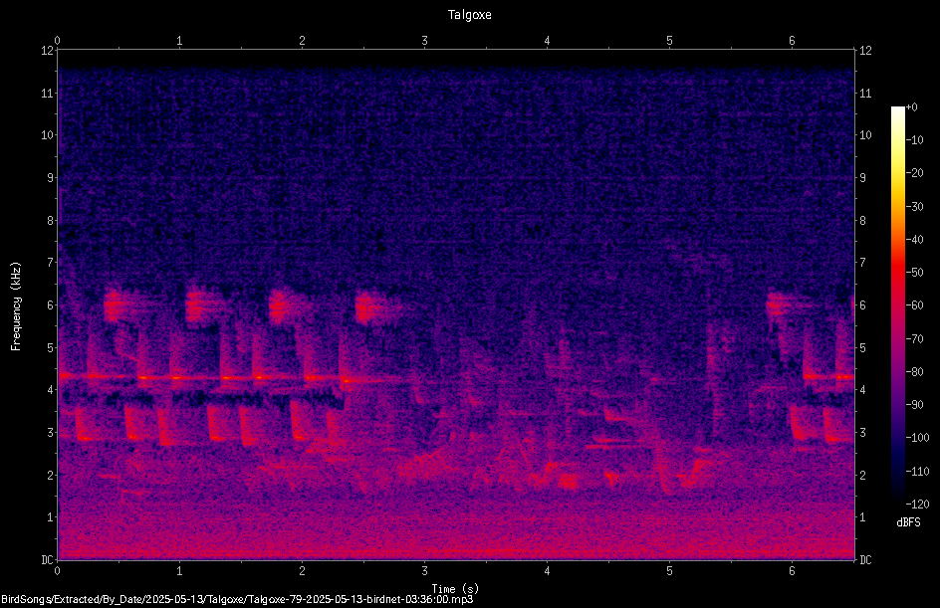Click the Frequency (kHz) axis label
The width and height of the screenshot is (940, 608).
click(16, 306)
